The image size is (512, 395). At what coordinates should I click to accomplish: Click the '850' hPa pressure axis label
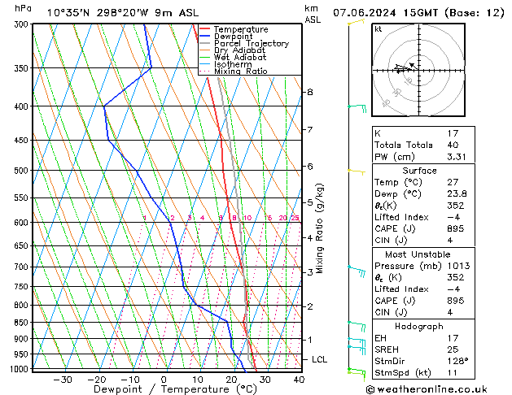coord(23,323)
